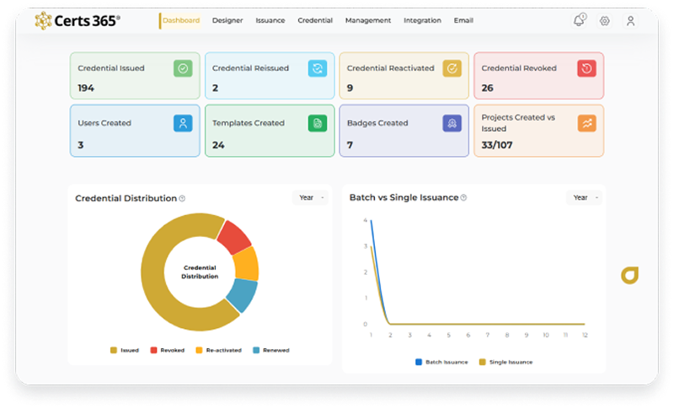Toggle Renewed legend in donut chart

click(271, 350)
